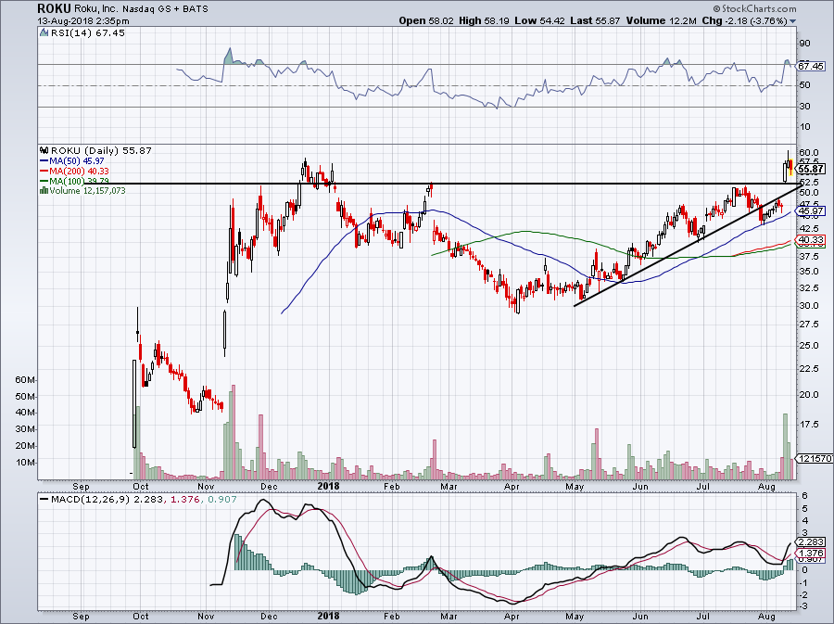The height and width of the screenshot is (624, 834).
Task: Click the green MA(100) 39.79 legend entry
Action: click(x=74, y=181)
